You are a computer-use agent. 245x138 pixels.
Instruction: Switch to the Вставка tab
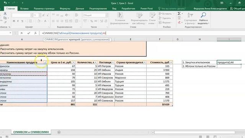24,8
